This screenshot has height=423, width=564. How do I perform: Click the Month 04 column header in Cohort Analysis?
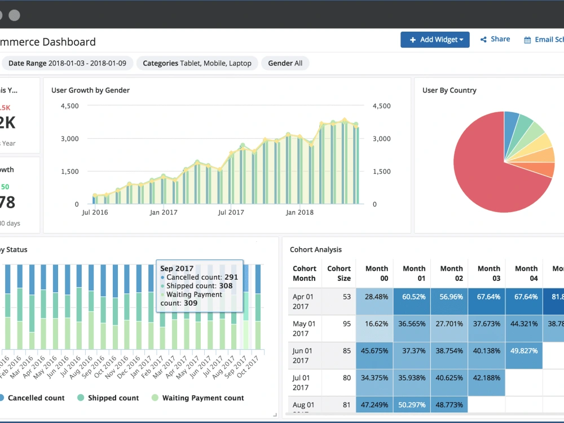[525, 272]
